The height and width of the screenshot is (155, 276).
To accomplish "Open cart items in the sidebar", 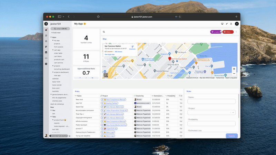I will (58, 56).
